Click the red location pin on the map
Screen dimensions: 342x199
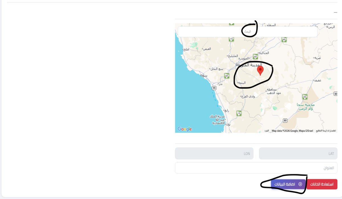click(260, 71)
